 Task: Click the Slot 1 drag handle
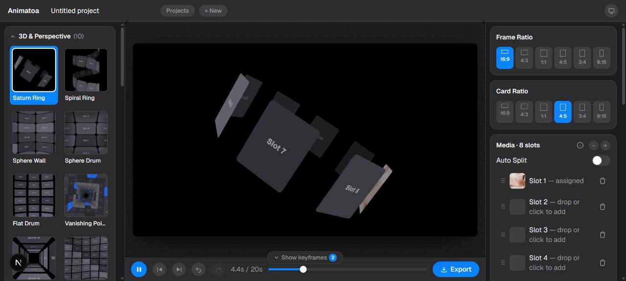point(503,181)
